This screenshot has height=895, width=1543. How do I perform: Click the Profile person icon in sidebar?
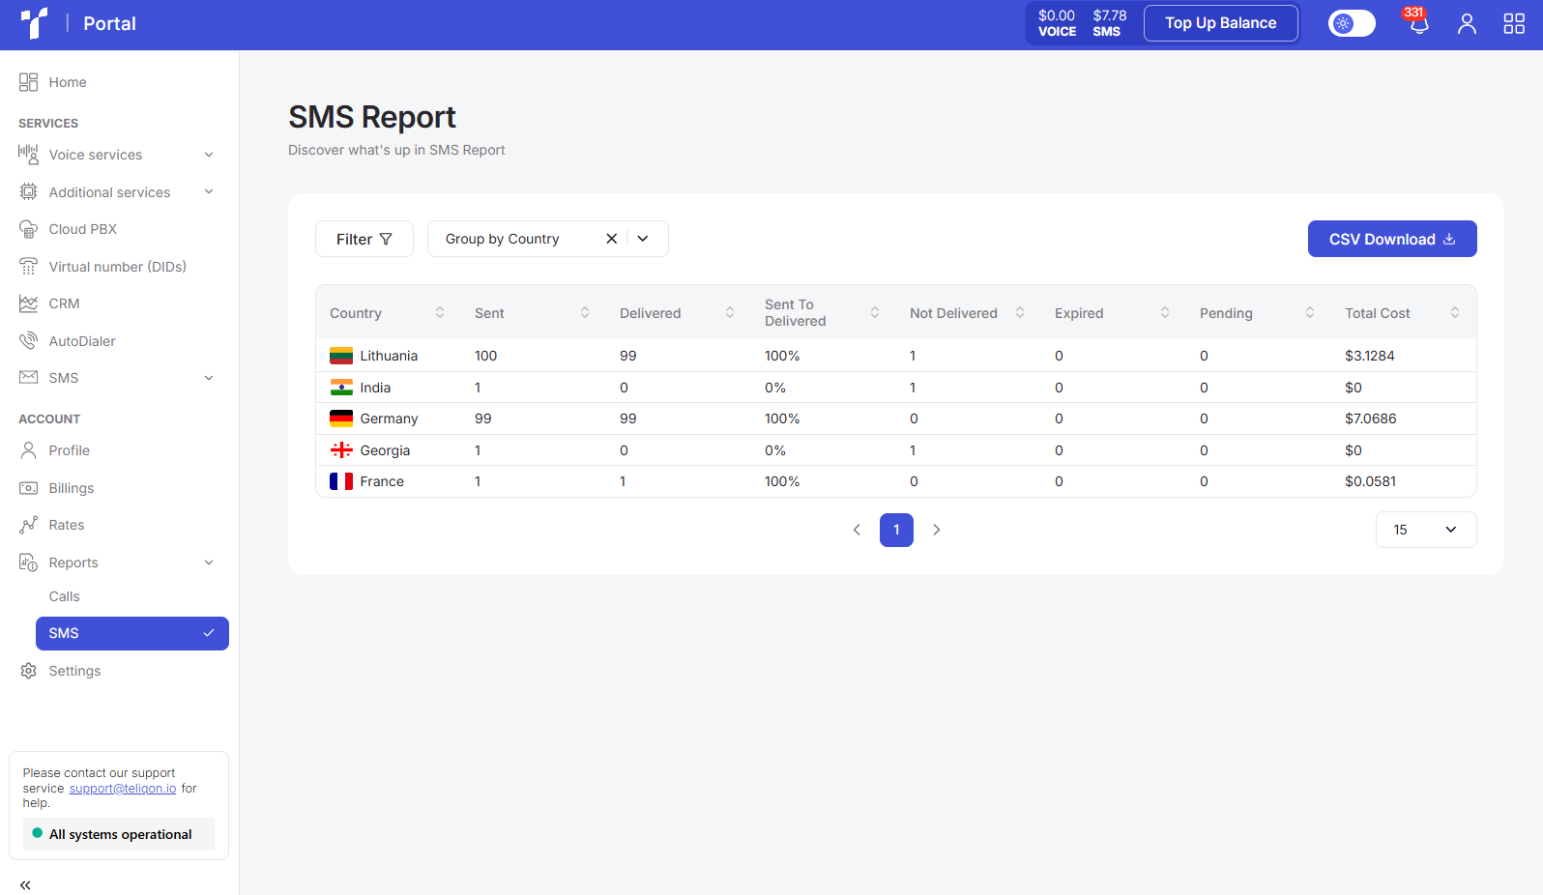click(x=28, y=450)
